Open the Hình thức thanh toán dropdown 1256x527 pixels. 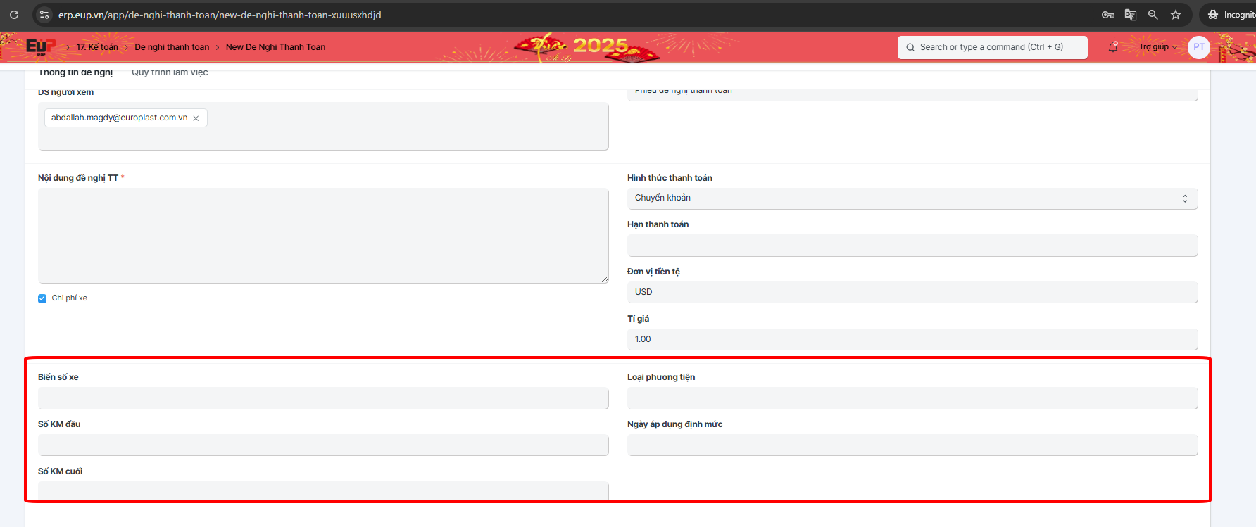coord(912,198)
